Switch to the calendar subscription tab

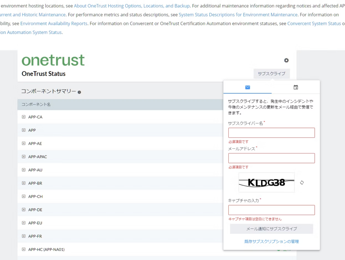296,87
